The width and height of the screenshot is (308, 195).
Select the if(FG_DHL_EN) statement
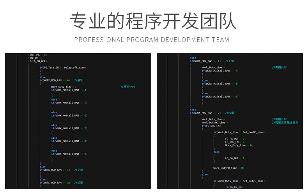point(211,125)
